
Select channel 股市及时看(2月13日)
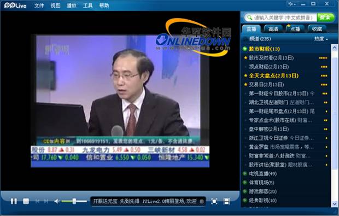pyautogui.click(x=271, y=58)
